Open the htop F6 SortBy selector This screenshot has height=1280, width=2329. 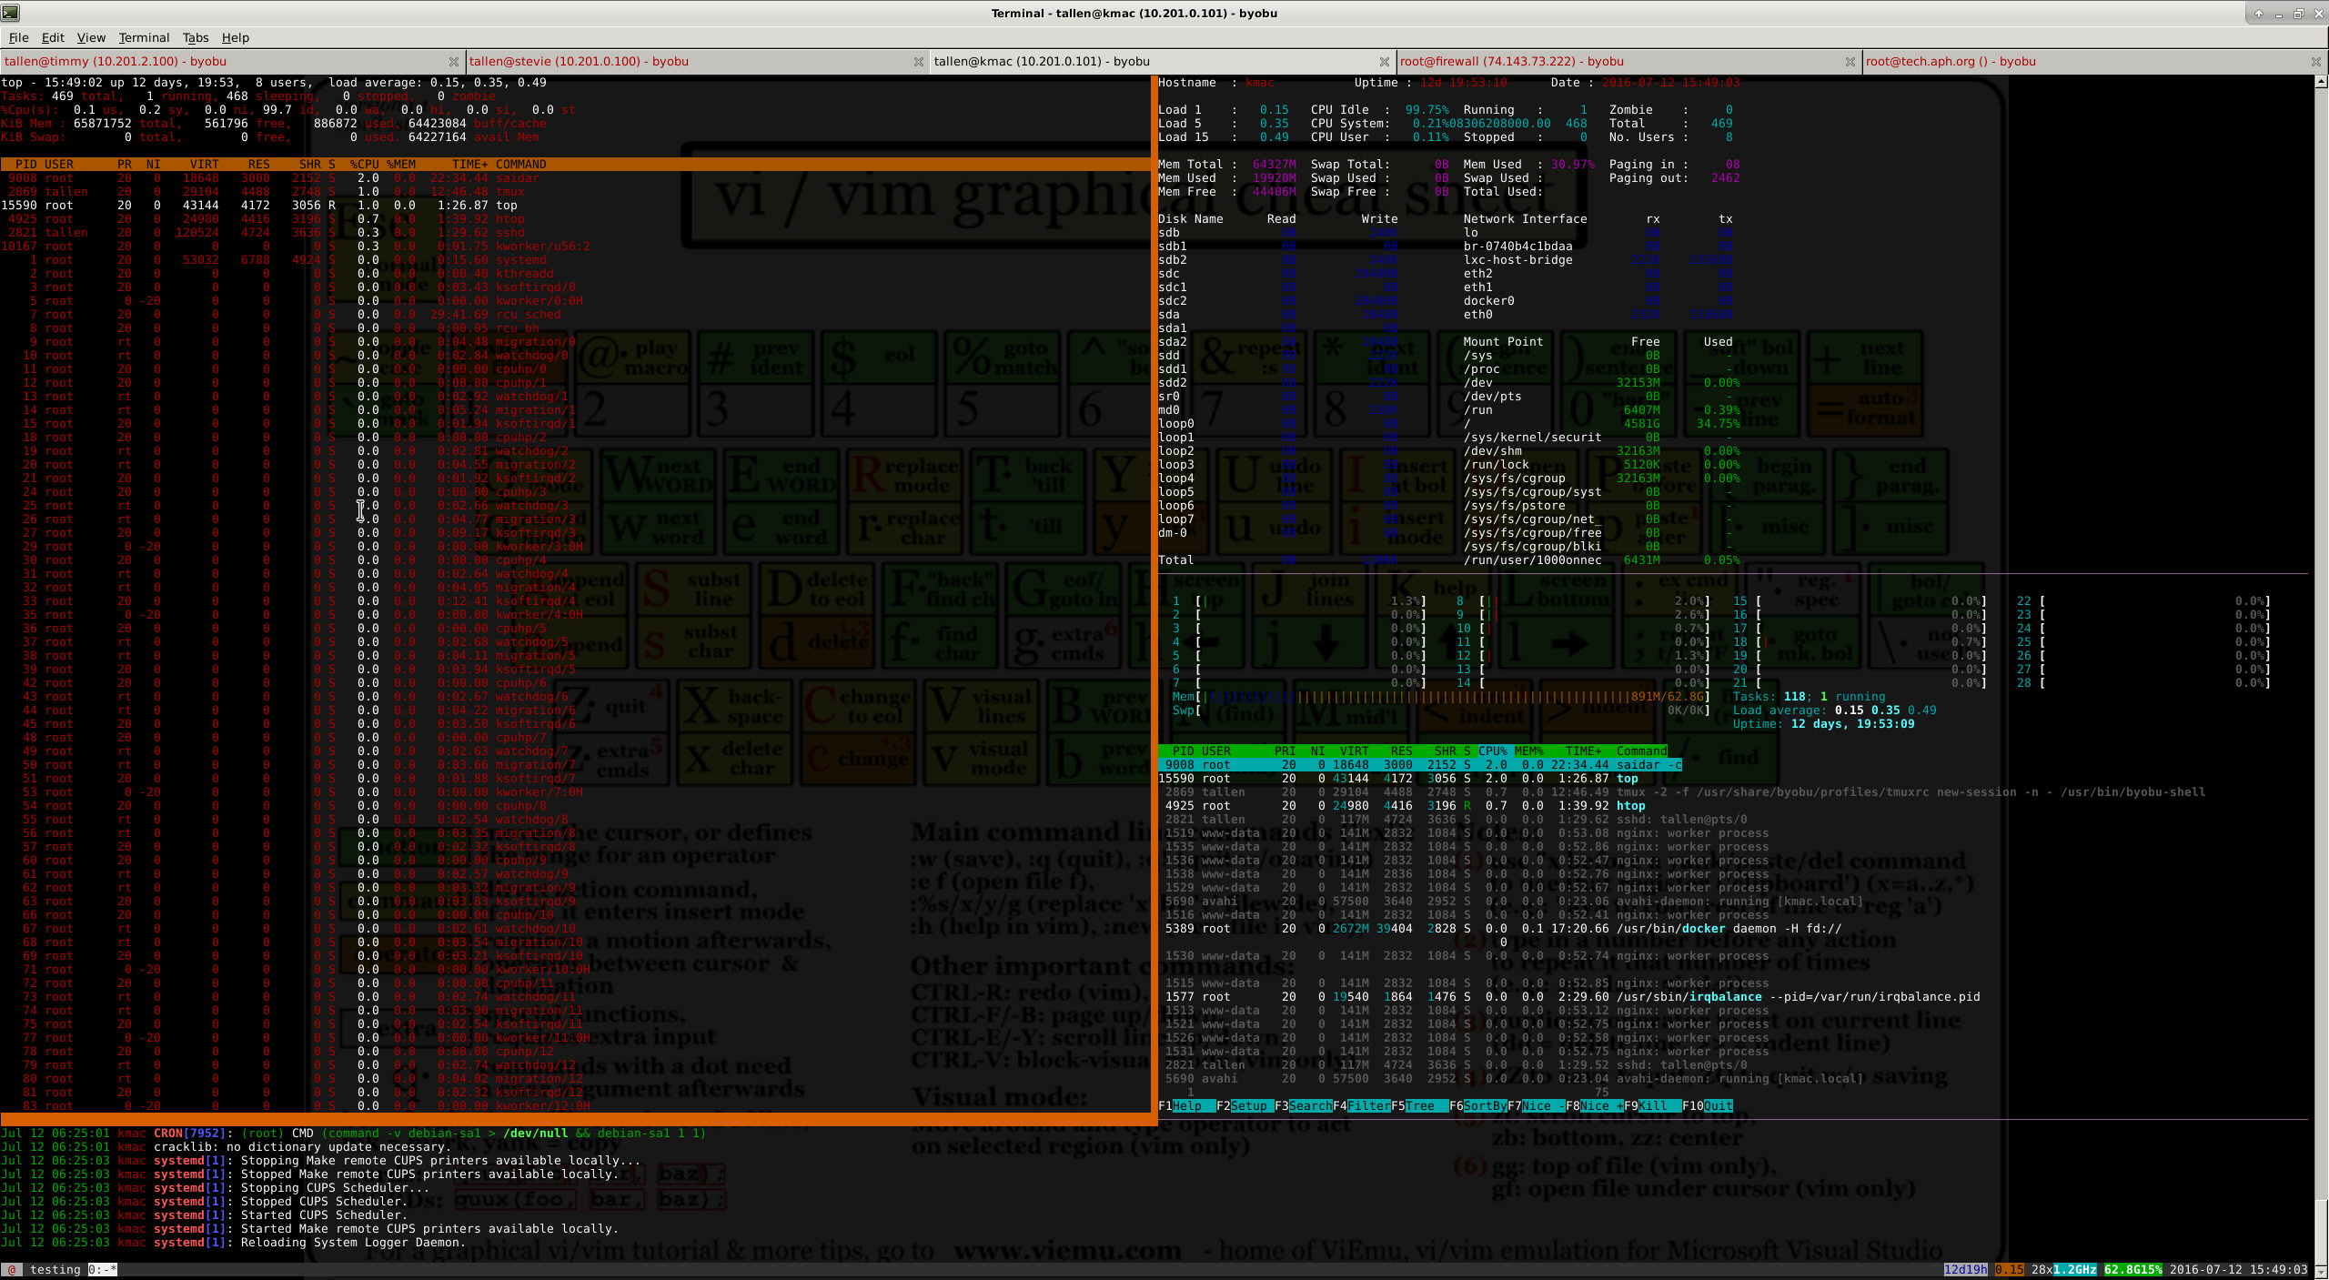coord(1484,1106)
